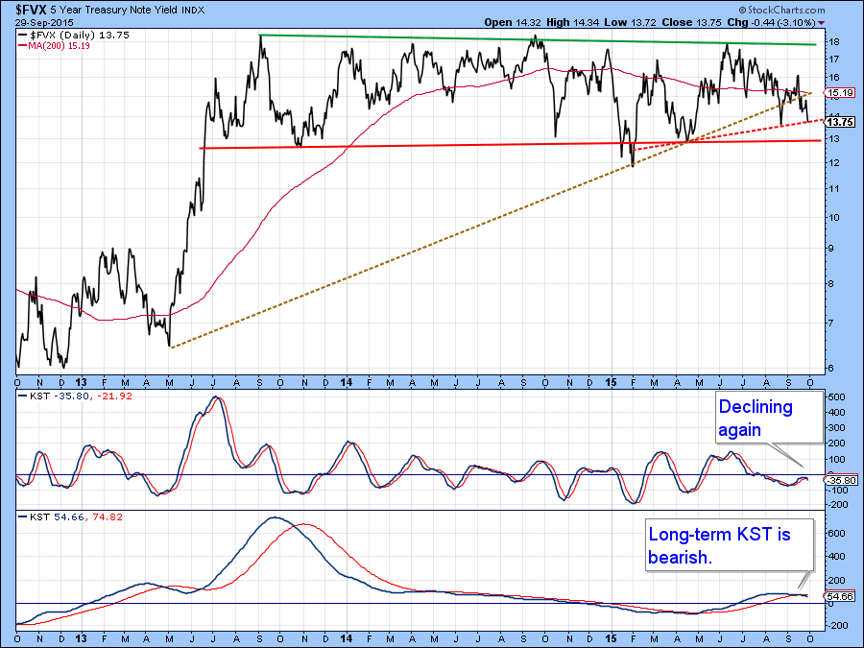This screenshot has width=864, height=648.
Task: Select the 'Long-term KST is bearish.' callout
Action: (x=728, y=545)
